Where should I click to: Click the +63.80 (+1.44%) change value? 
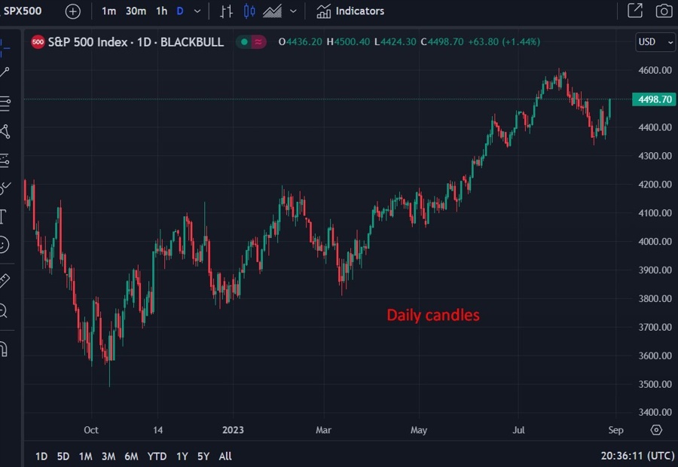click(504, 42)
